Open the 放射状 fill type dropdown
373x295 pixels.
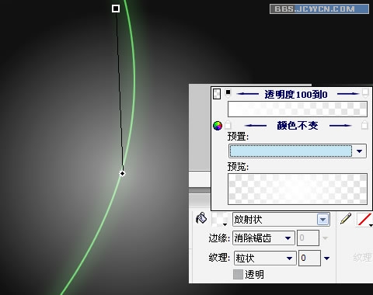click(281, 220)
